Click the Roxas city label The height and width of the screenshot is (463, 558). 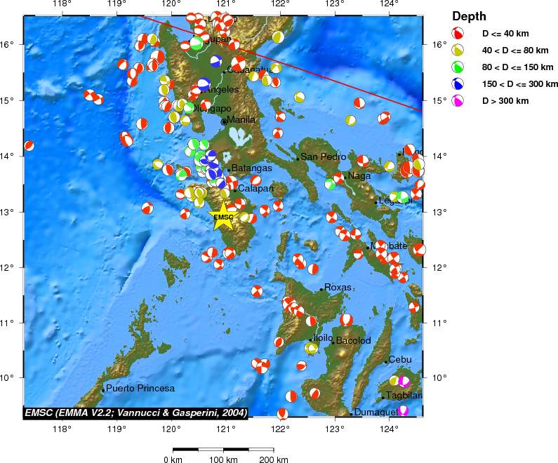pos(338,288)
